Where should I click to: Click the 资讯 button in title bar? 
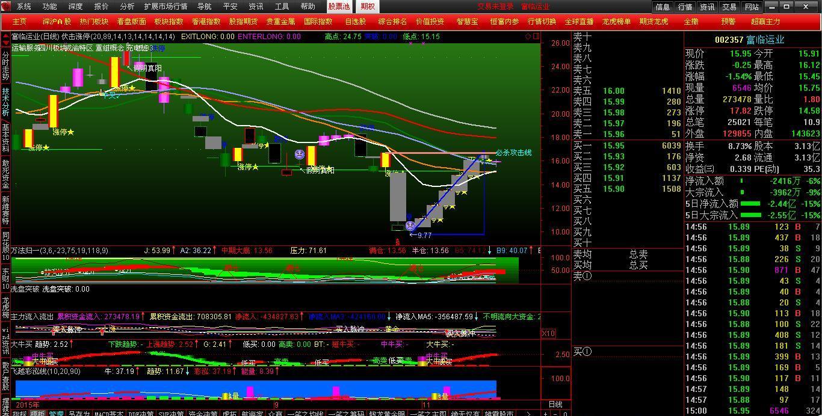tap(708, 7)
